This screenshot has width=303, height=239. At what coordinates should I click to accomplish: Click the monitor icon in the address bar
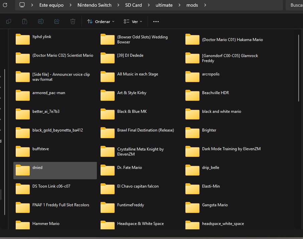pos(22,5)
